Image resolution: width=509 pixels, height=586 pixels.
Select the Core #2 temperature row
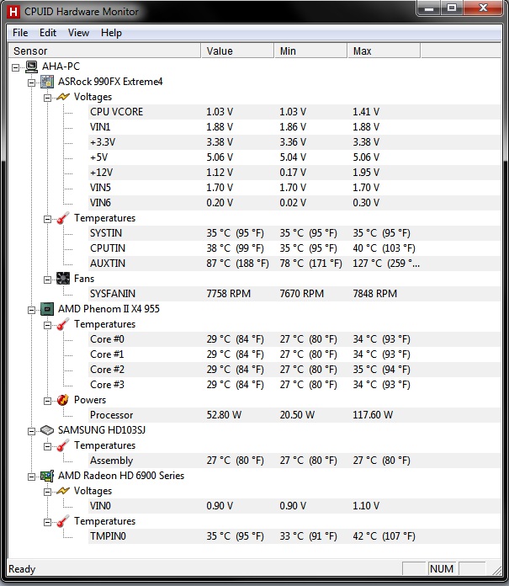[294, 370]
